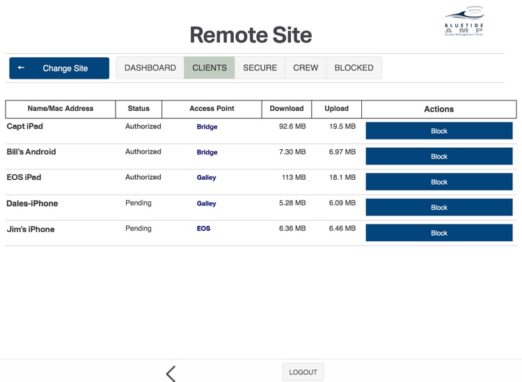Screen dimensions: 522x382
Task: View the Blocked tab
Action: 354,68
